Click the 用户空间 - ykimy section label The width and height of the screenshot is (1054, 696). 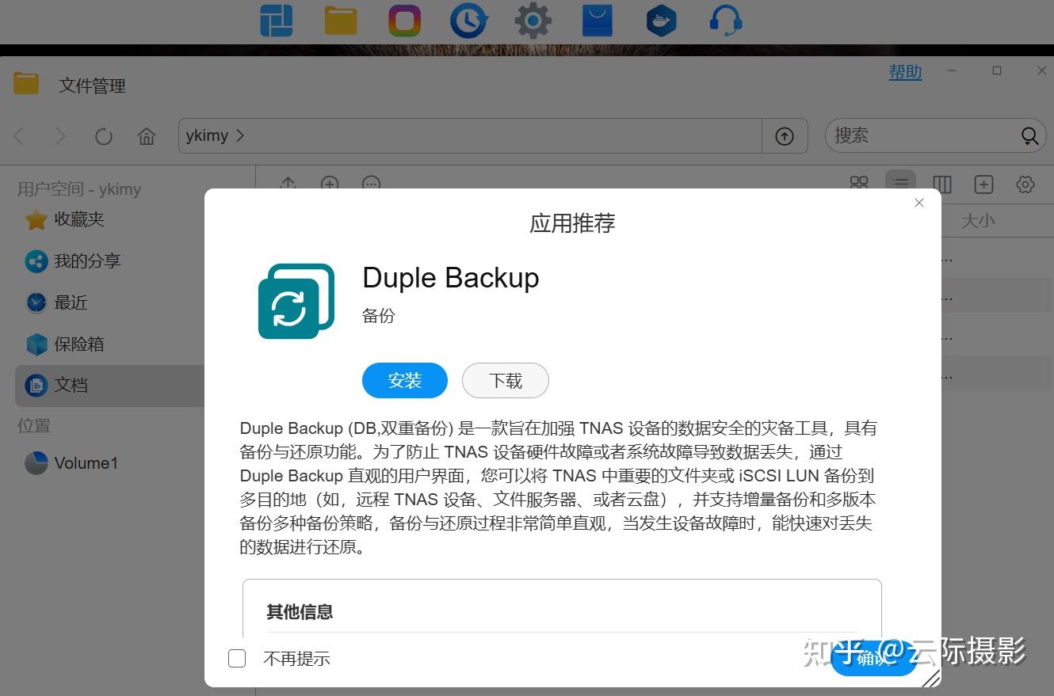click(x=79, y=189)
